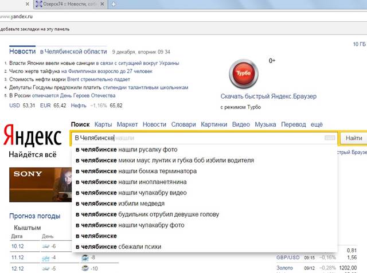367x273 pixels.
Task: Click the EUR exchange rate link
Action: coord(45,106)
